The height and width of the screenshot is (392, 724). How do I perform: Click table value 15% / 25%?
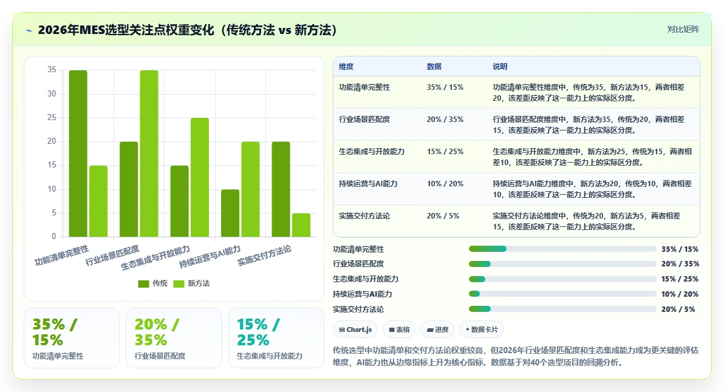pos(445,151)
